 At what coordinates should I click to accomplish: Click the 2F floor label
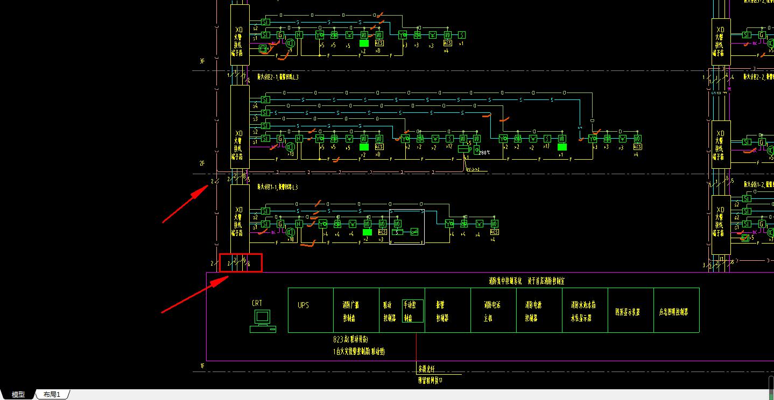pyautogui.click(x=202, y=163)
